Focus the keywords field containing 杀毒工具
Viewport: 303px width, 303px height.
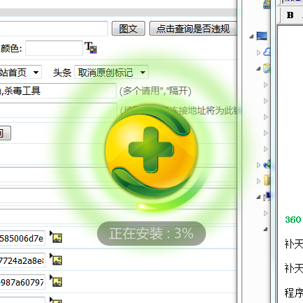(58, 91)
